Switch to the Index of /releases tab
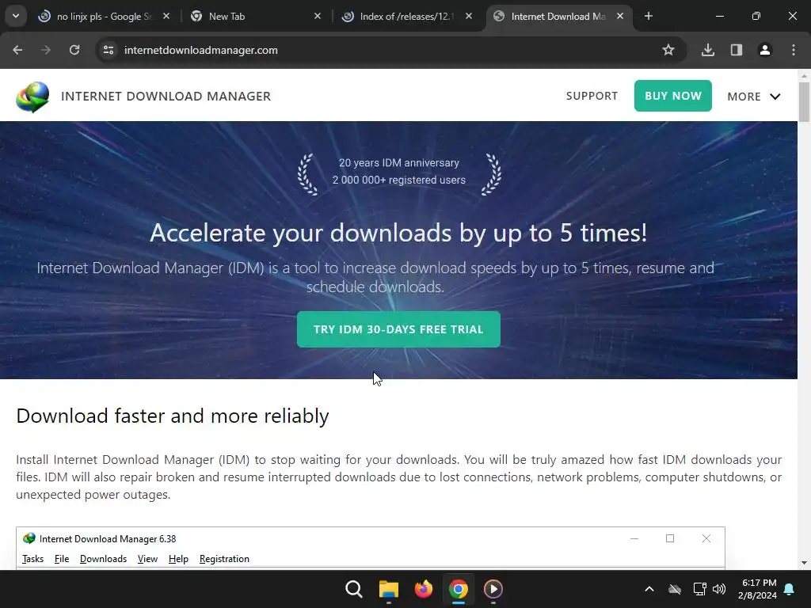Viewport: 811px width, 608px height. (406, 17)
